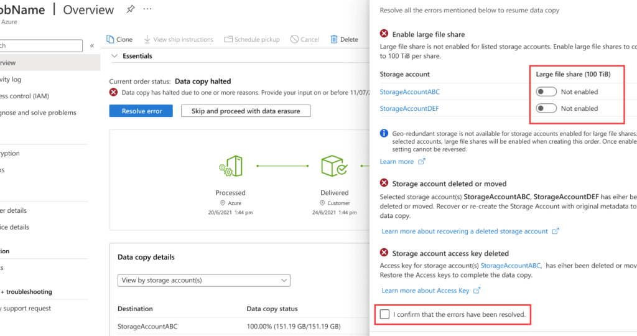Select Overview in the sidebar
This screenshot has height=336, width=637.
(49, 63)
